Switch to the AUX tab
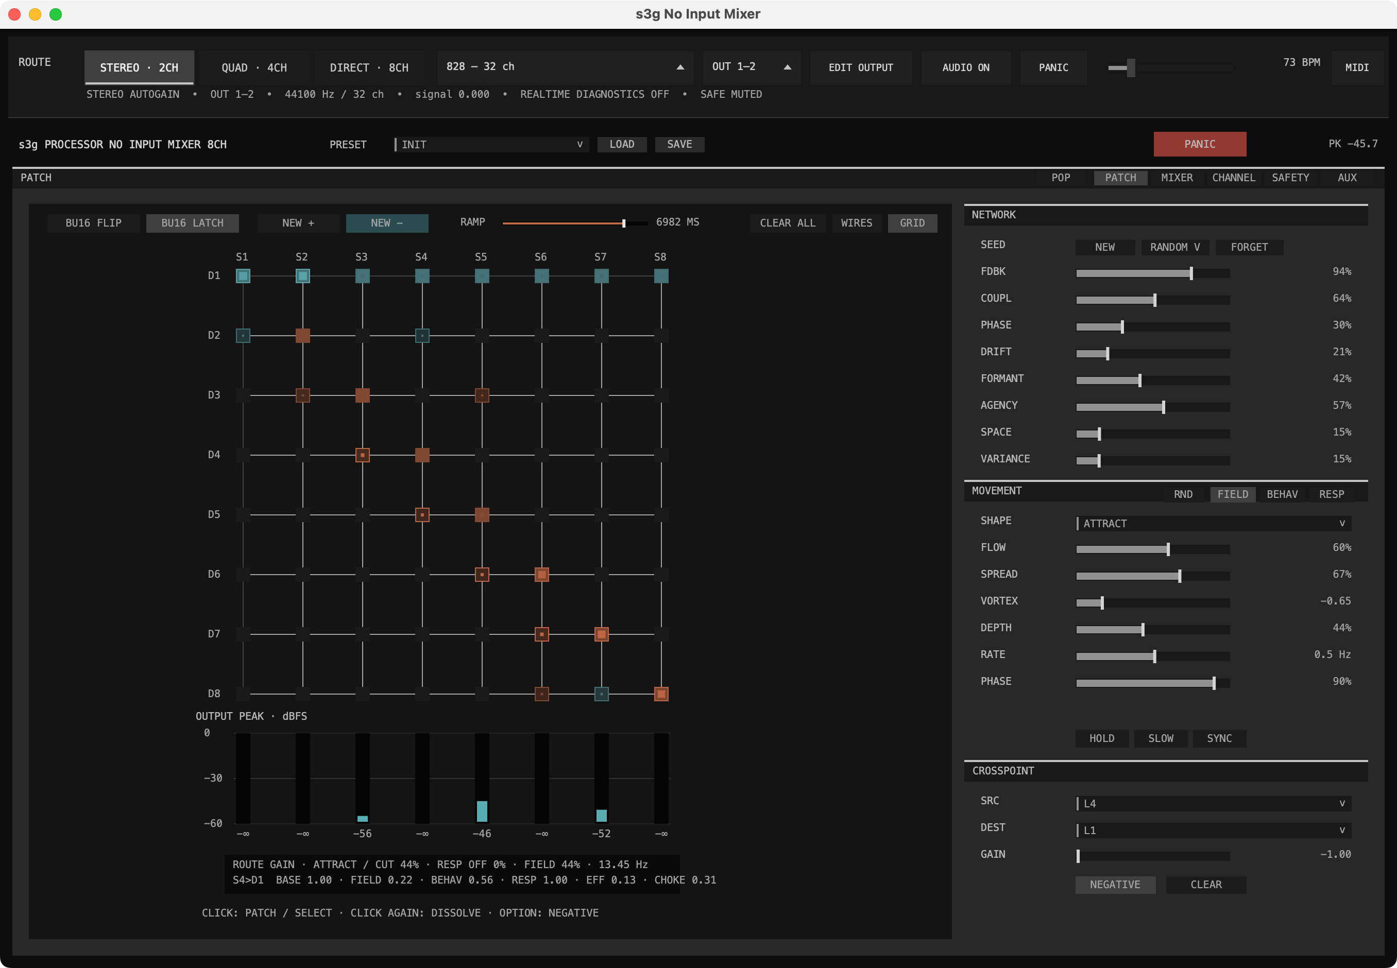 [x=1347, y=178]
